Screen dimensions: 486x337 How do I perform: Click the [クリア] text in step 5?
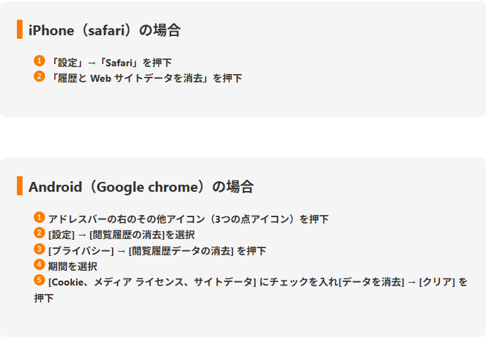[437, 282]
